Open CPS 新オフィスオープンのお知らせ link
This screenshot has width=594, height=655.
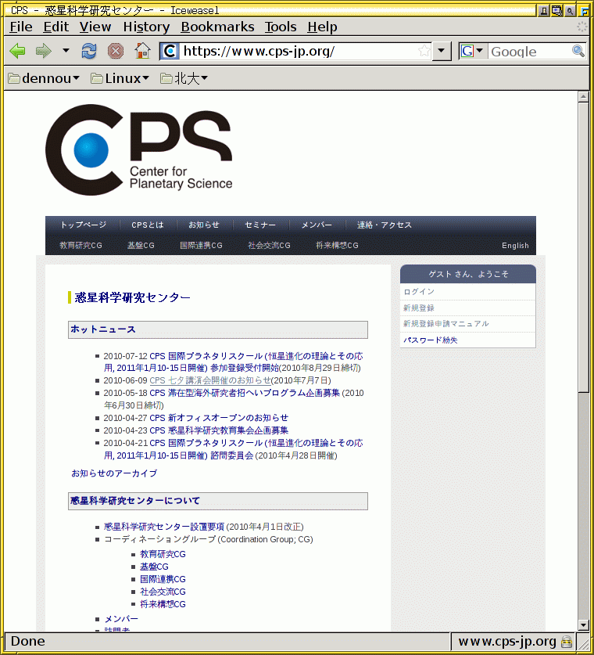coord(219,418)
